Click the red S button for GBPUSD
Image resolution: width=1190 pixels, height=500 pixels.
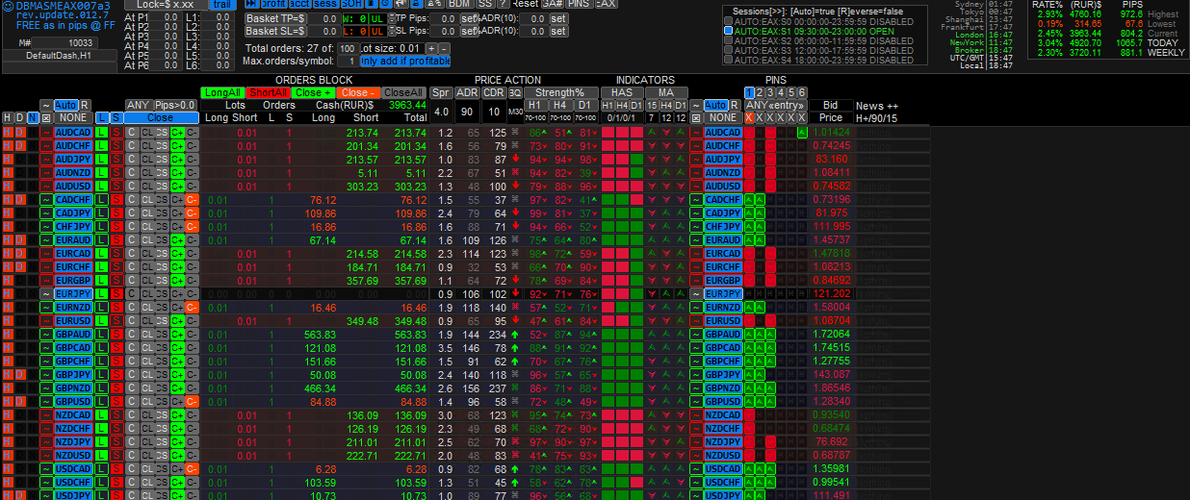point(116,401)
